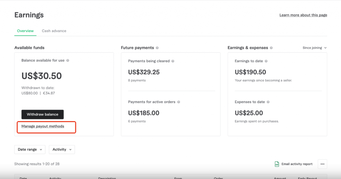Click Email activity report text link
The image size is (341, 179).
[x=297, y=164]
